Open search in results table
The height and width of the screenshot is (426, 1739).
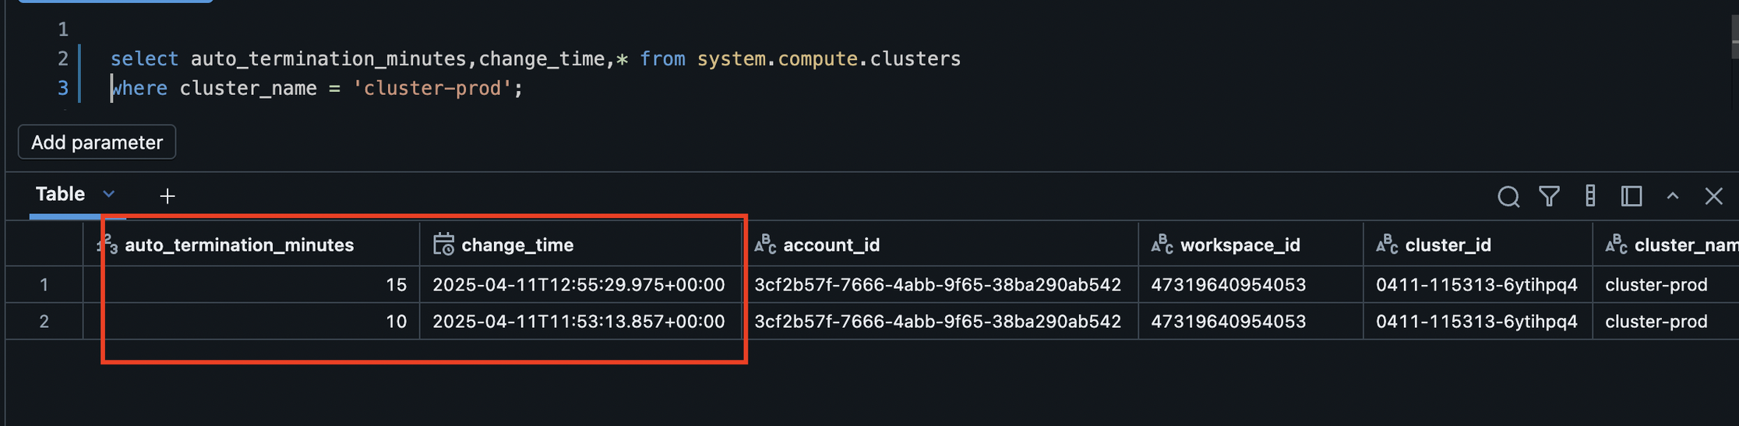click(1508, 196)
